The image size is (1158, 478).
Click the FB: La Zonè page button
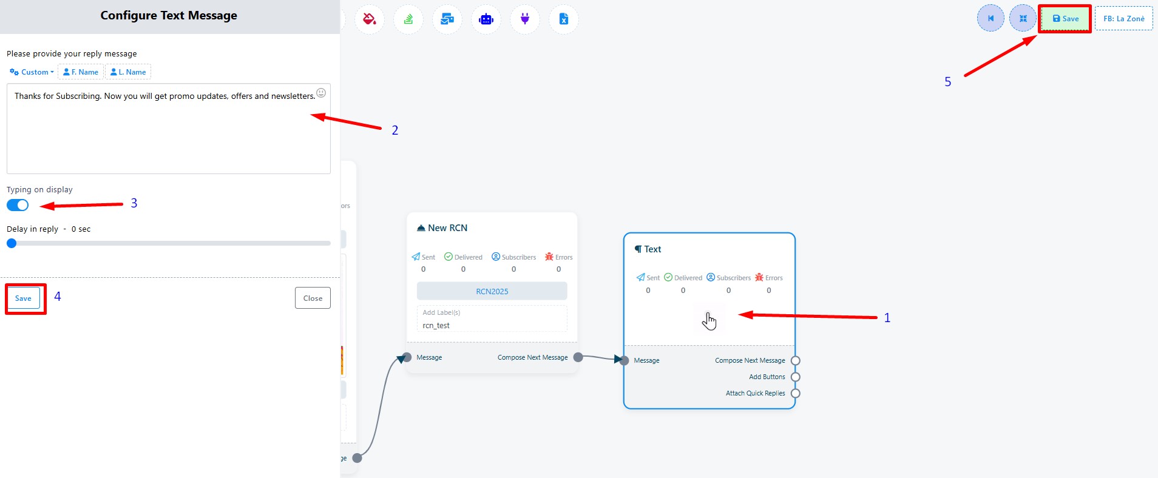[1123, 19]
